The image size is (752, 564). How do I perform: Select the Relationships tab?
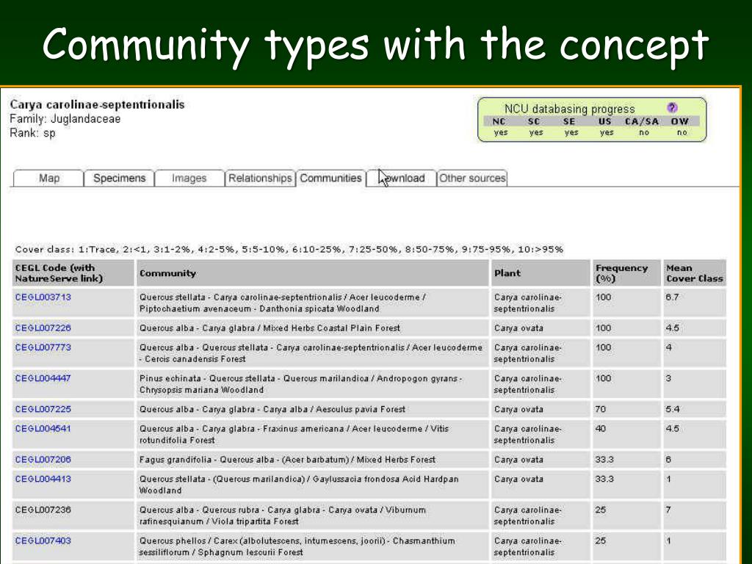260,178
